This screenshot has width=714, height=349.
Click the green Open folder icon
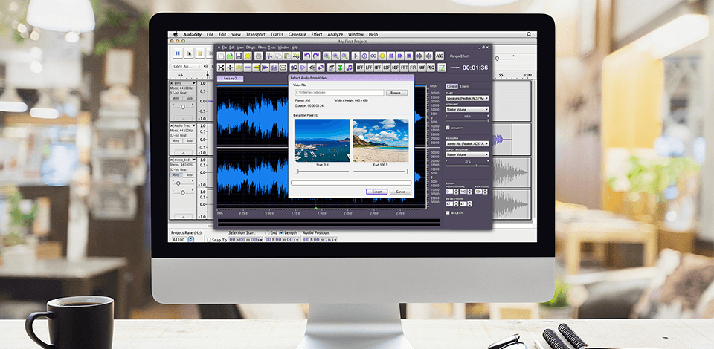coord(230,56)
